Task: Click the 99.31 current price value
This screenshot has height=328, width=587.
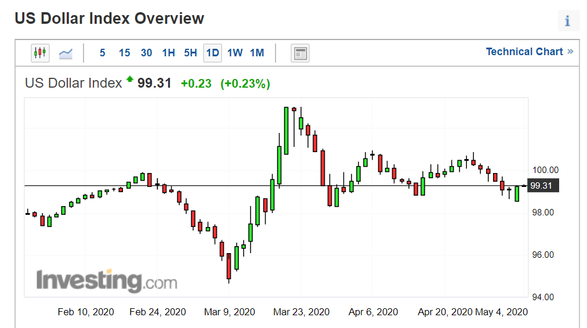Action: tap(154, 83)
